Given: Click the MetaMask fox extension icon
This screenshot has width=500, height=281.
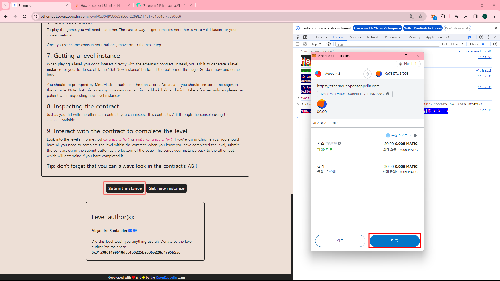Looking at the screenshot, I should pos(434,17).
